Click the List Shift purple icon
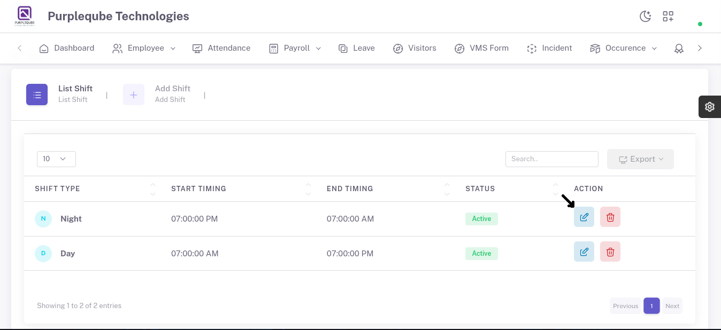Image resolution: width=721 pixels, height=330 pixels. click(37, 95)
